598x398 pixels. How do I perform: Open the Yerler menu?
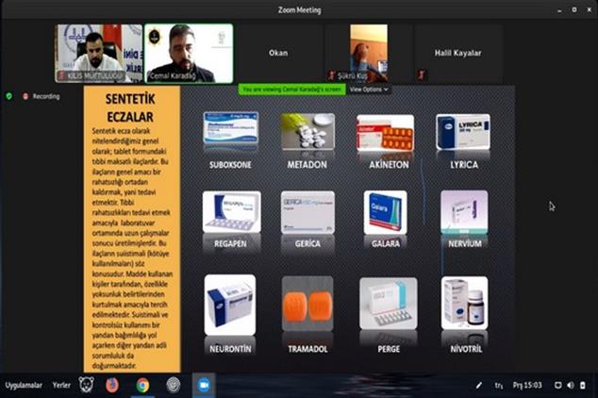(61, 385)
